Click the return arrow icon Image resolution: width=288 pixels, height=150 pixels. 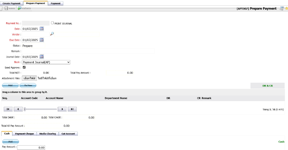click(20, 8)
